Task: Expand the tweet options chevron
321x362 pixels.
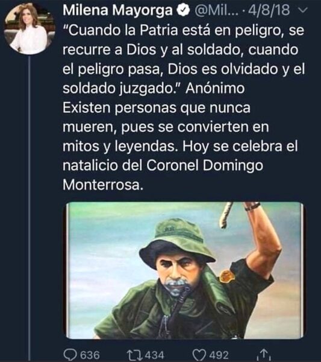Action: (304, 10)
